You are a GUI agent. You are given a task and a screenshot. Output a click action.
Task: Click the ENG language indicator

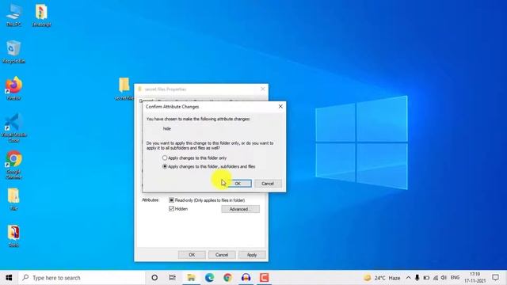456,278
